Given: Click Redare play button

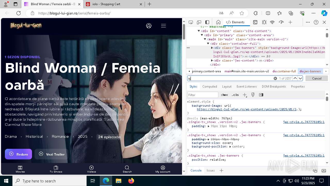Looking at the screenshot, I should [x=18, y=154].
